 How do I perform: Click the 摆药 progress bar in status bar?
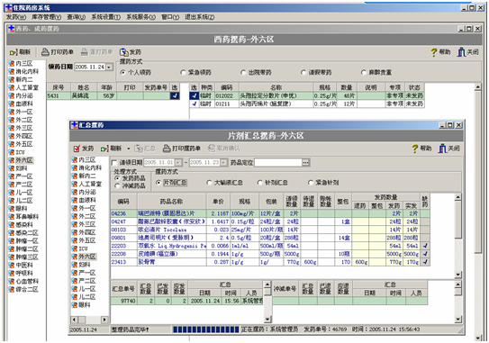tap(206, 329)
